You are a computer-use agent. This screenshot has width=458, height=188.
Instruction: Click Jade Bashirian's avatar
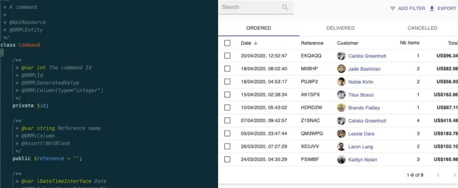342,69
